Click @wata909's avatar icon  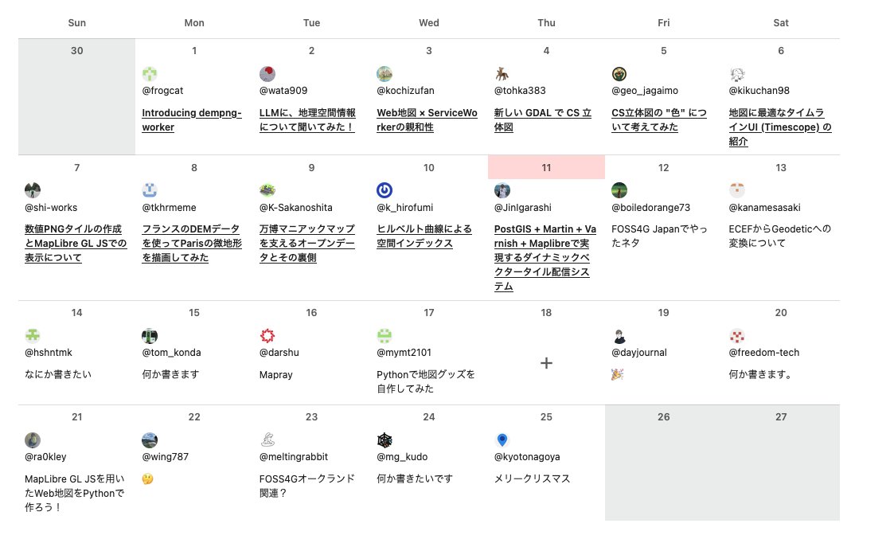pos(267,74)
